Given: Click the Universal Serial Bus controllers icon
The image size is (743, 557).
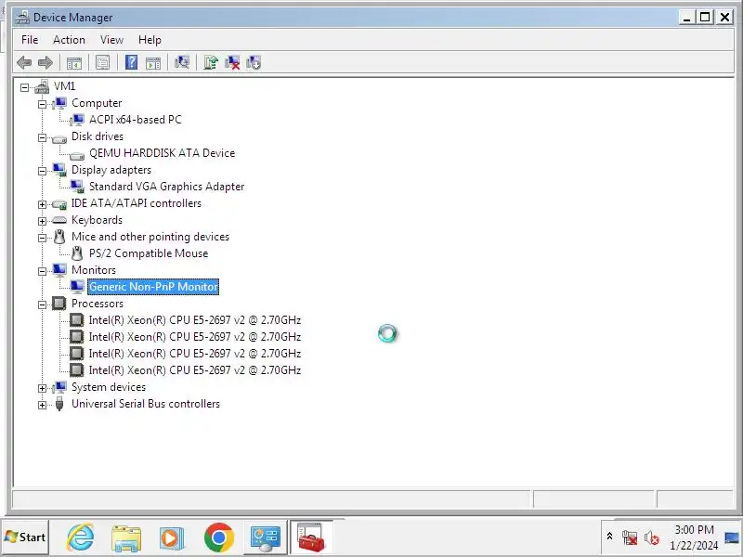Looking at the screenshot, I should click(59, 404).
